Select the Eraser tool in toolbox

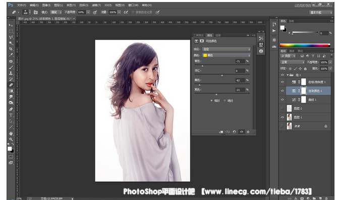pos(11,85)
